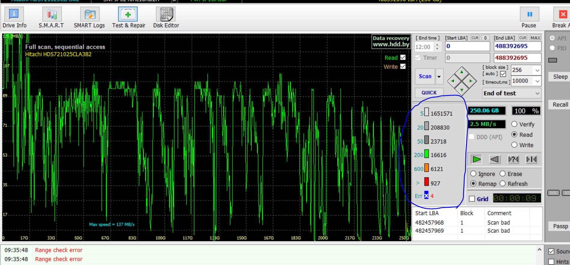Select the Erase bad-block action
570x265 pixels.
(x=503, y=173)
